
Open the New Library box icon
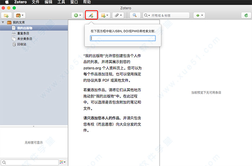pos(18,16)
